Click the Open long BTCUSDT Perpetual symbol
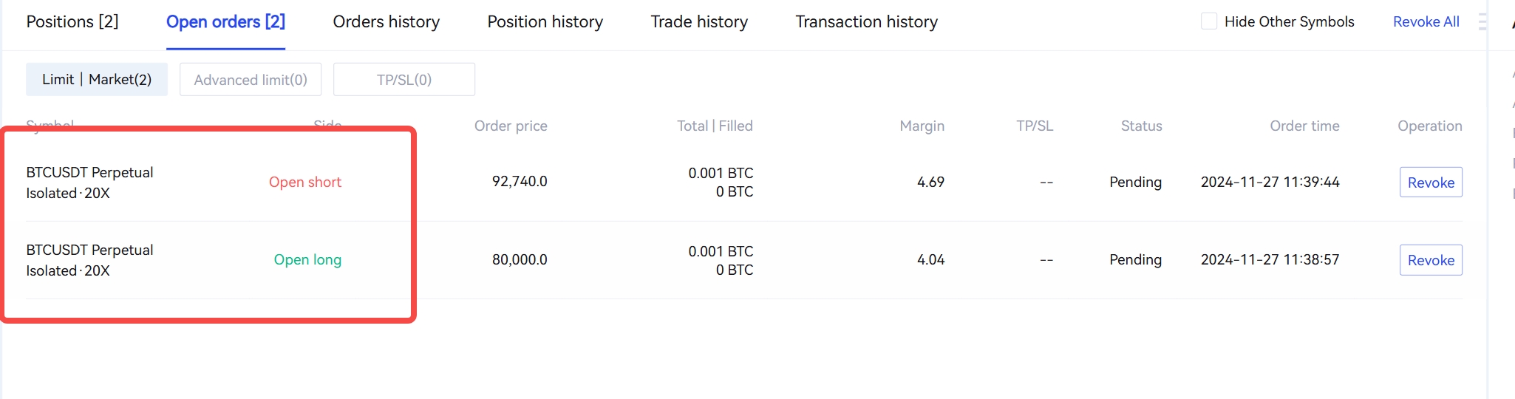This screenshot has height=399, width=1515. pyautogui.click(x=89, y=250)
